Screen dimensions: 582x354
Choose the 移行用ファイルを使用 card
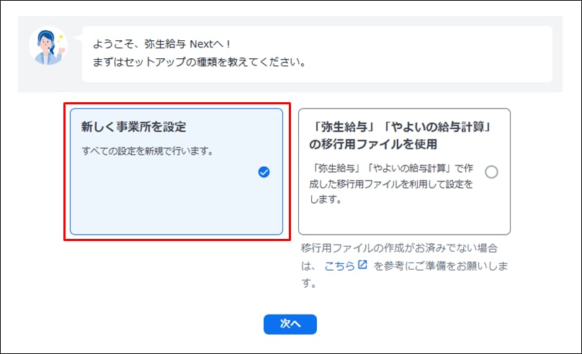pos(404,216)
